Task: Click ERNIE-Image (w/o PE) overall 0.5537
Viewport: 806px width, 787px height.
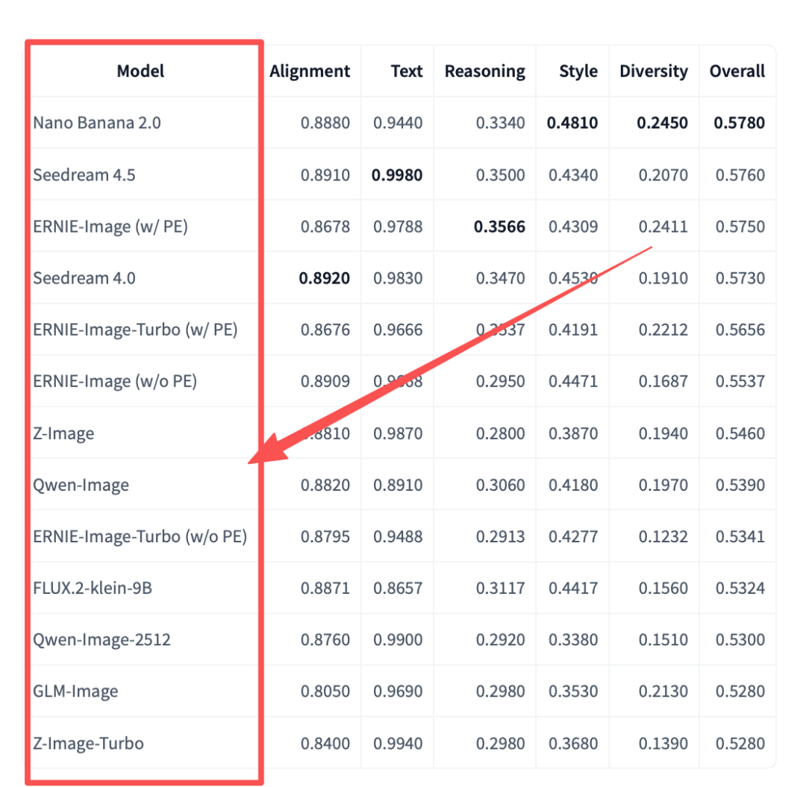Action: [740, 382]
